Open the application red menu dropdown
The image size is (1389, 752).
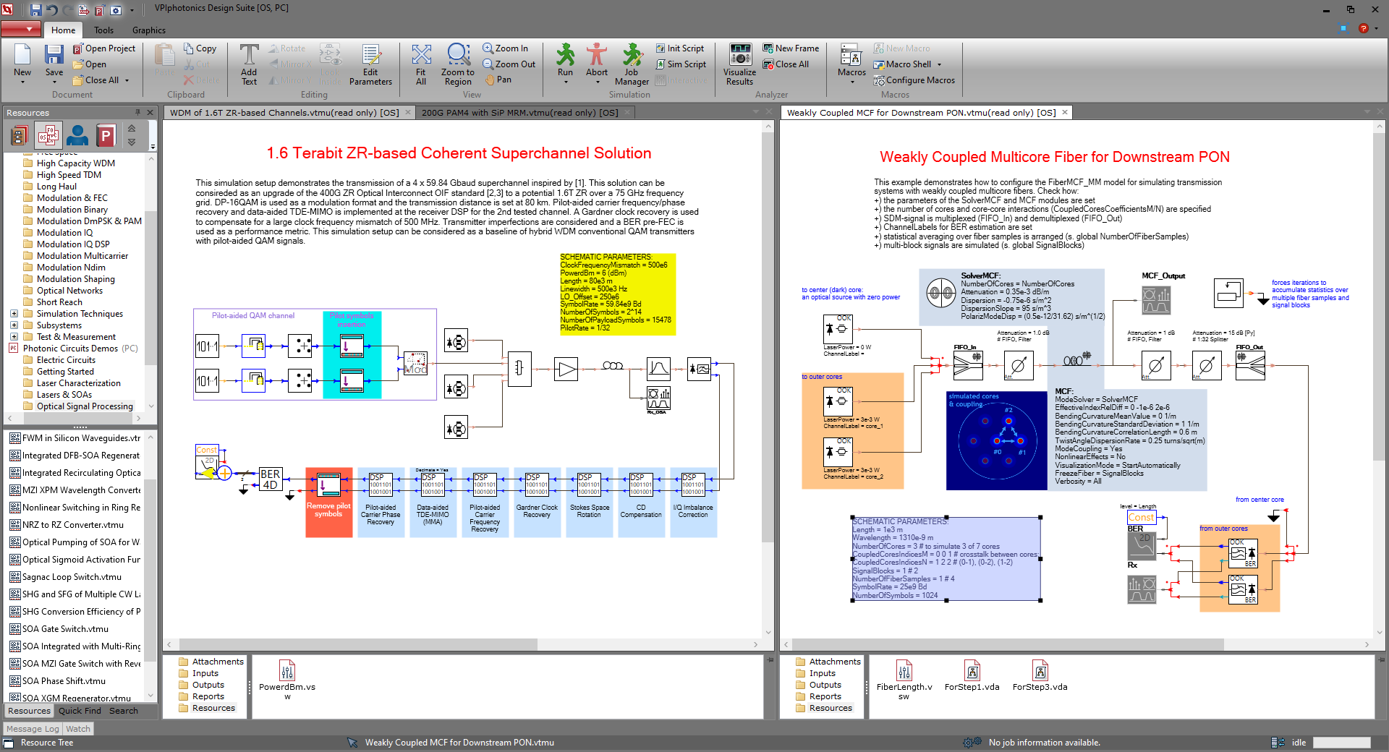tap(20, 29)
